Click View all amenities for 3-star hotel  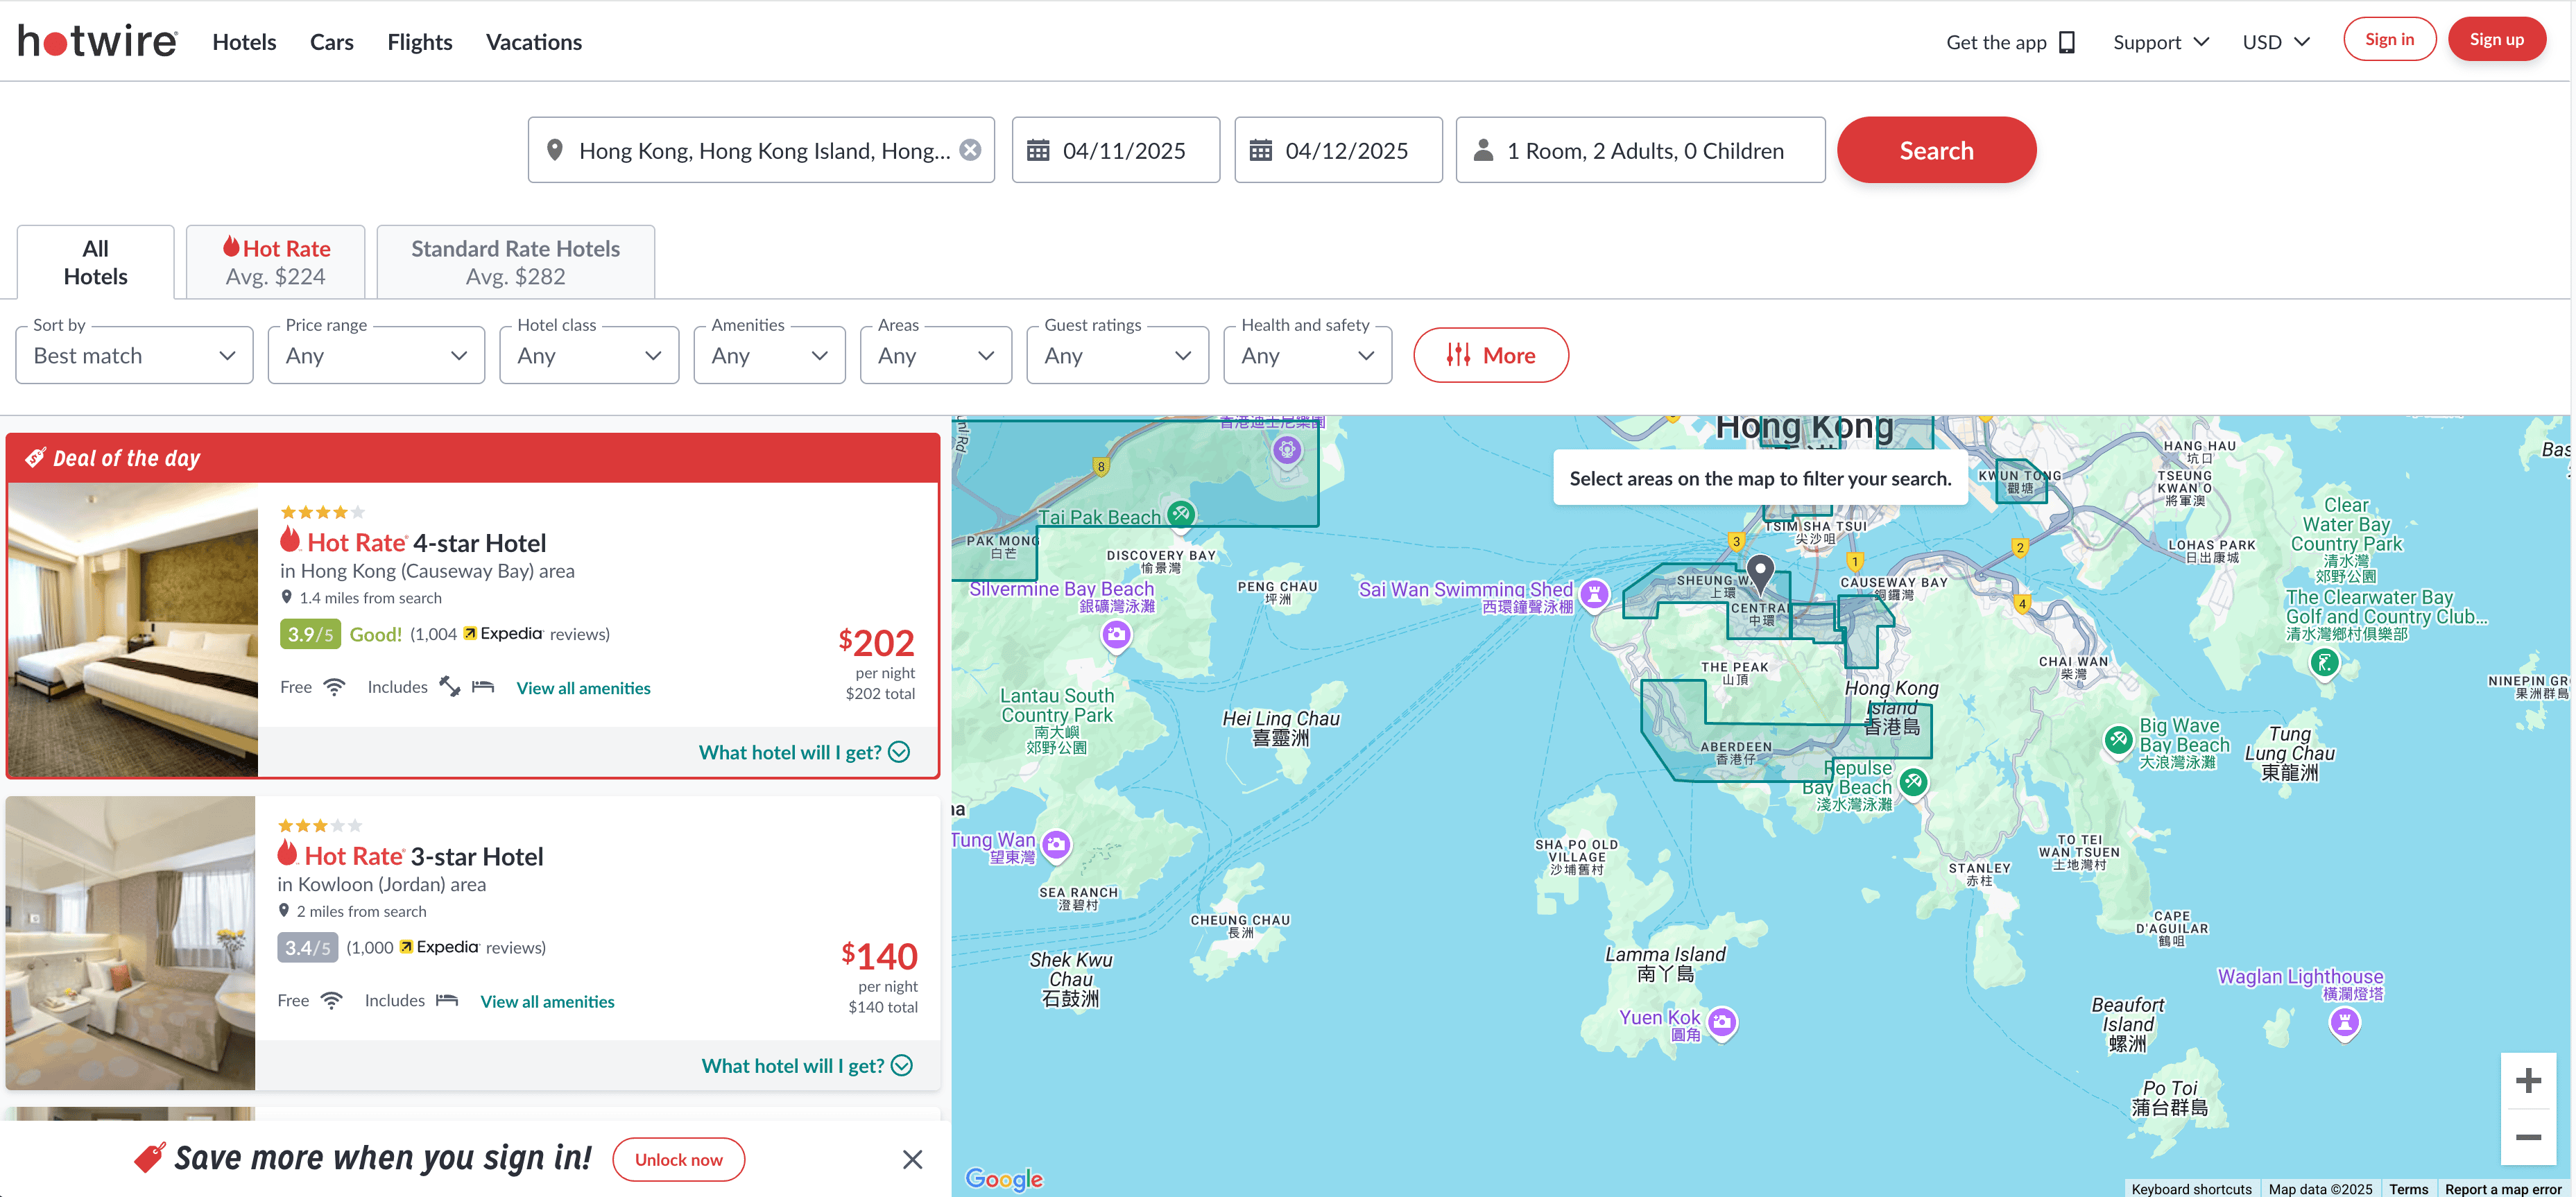tap(547, 1001)
